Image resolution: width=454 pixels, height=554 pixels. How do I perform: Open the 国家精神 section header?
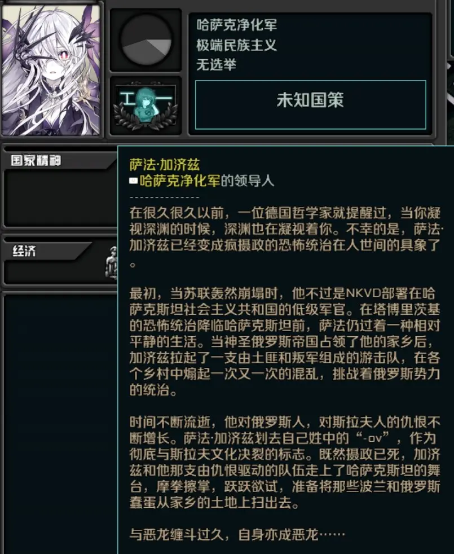tap(36, 160)
